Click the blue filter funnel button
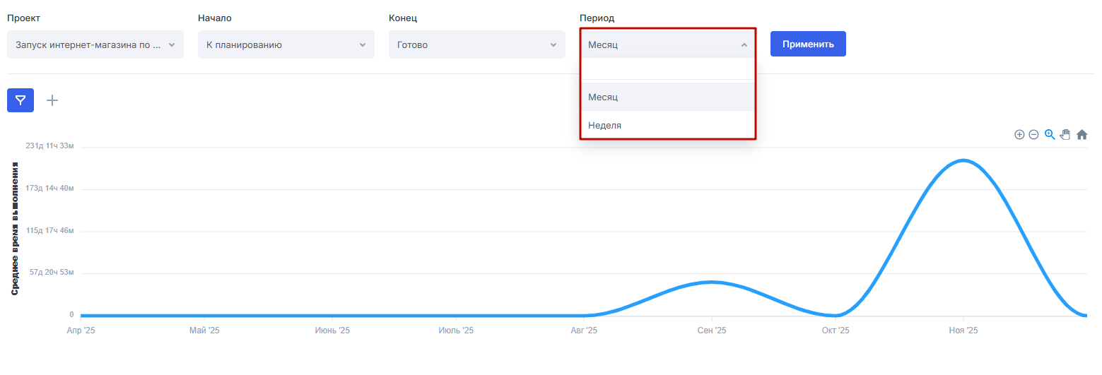The width and height of the screenshot is (1102, 375). (20, 100)
